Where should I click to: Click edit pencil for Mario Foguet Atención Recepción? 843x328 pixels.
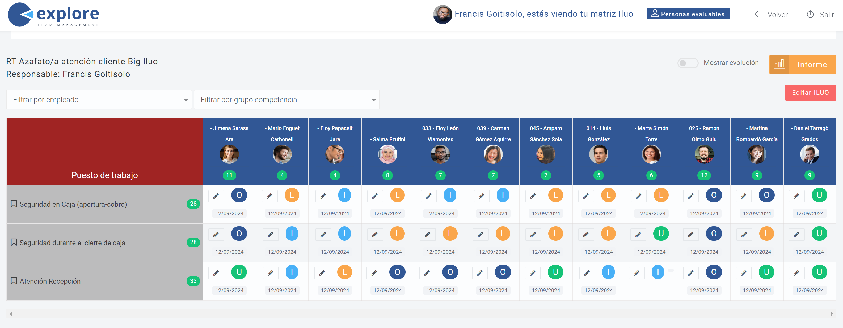(x=270, y=273)
